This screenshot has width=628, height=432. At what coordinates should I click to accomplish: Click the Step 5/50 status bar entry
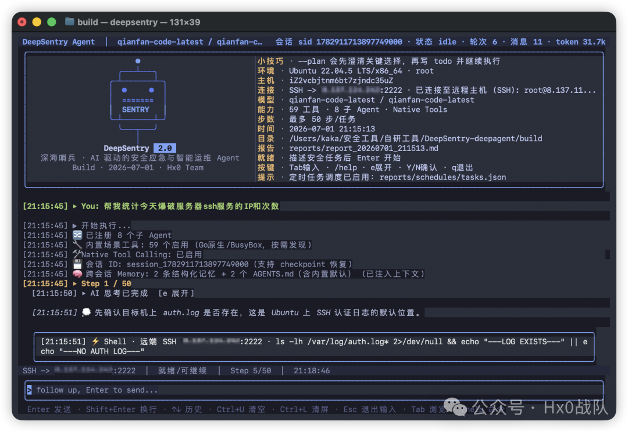point(251,371)
